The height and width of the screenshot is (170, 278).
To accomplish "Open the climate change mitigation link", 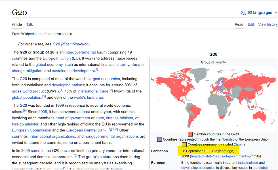I will pyautogui.click(x=78, y=68).
